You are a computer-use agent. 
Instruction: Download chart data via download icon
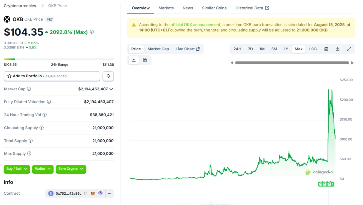[337, 49]
